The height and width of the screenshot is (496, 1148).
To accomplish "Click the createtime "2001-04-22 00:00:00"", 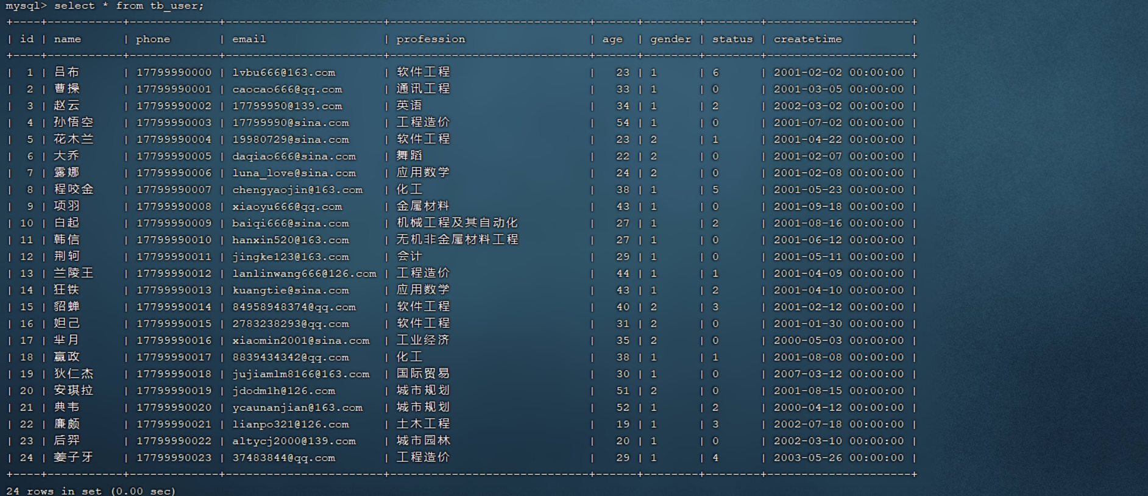I will coord(838,140).
